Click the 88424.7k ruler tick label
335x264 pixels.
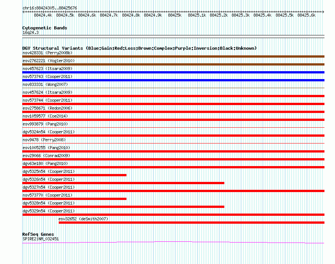[109, 15]
